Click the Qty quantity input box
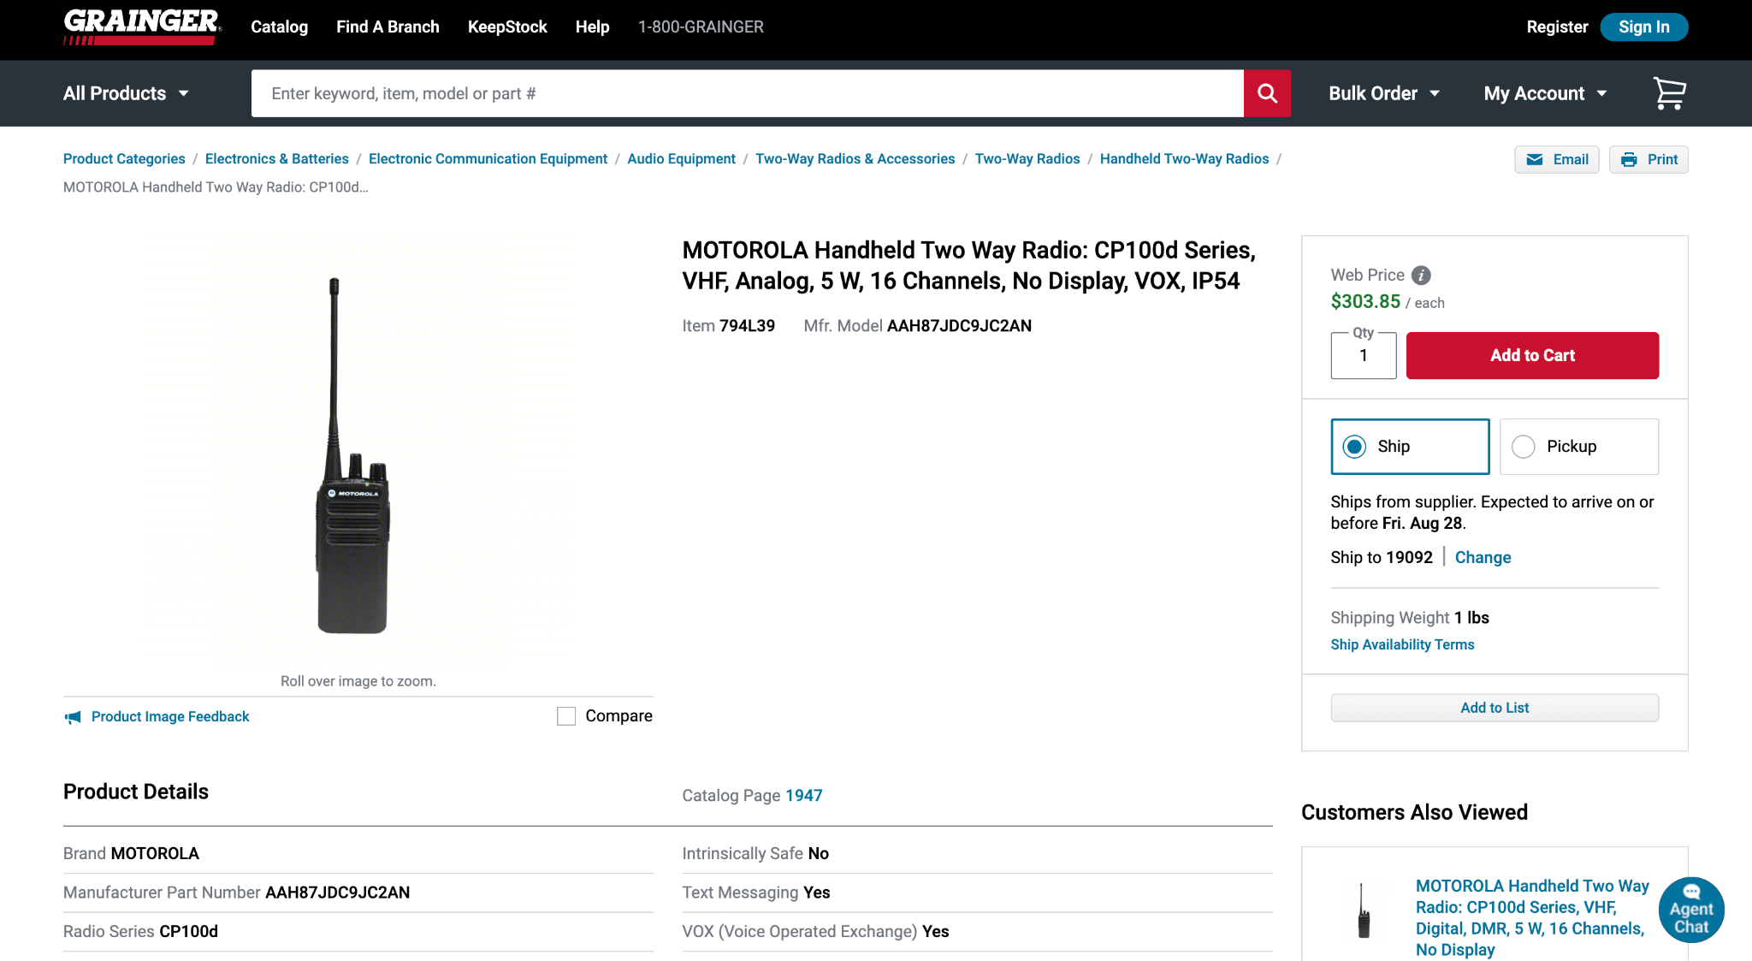Viewport: 1752px width, 961px height. pos(1364,355)
